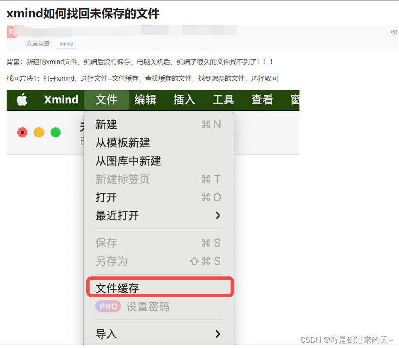Expand the 导入 submenu
399x348 pixels.
(x=158, y=334)
